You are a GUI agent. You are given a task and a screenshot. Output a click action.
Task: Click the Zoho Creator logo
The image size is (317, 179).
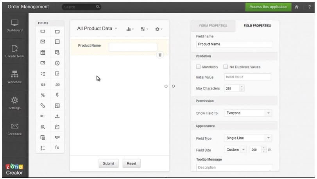pos(14,169)
